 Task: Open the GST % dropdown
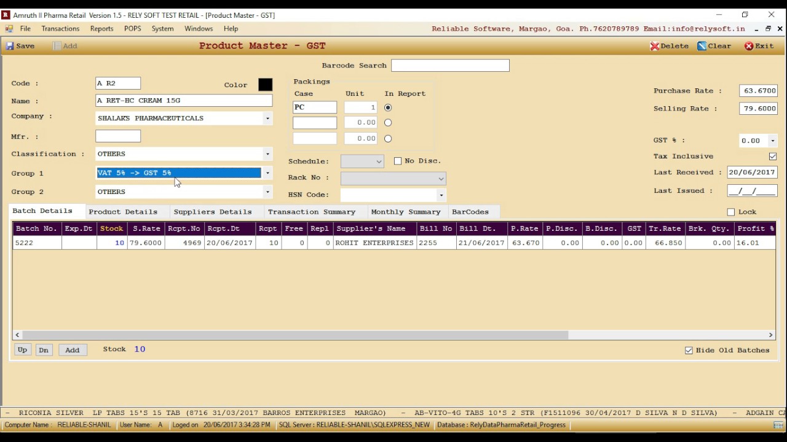pyautogui.click(x=773, y=141)
